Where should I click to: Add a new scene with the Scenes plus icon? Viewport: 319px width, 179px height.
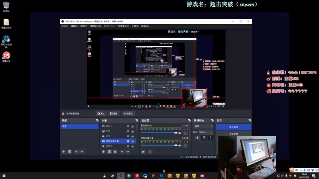tap(64, 152)
